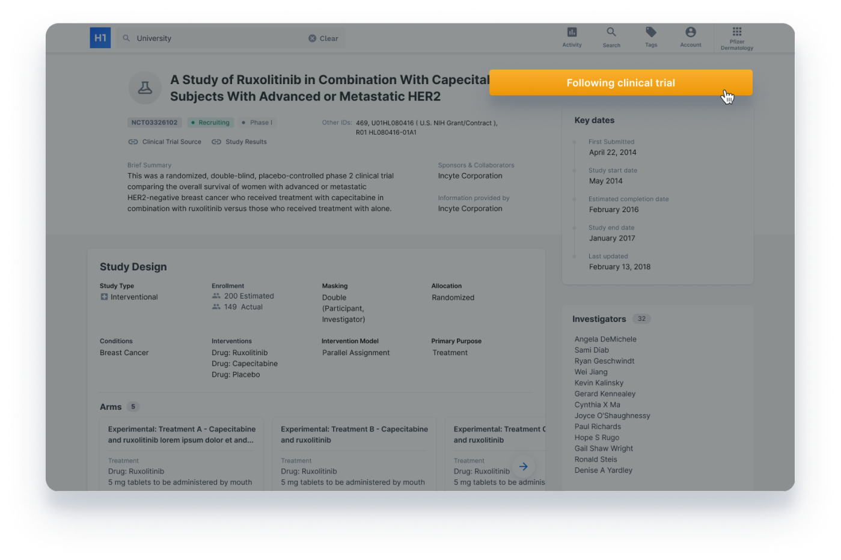Click the search magnifier in search field
The width and height of the screenshot is (841, 560).
point(126,38)
